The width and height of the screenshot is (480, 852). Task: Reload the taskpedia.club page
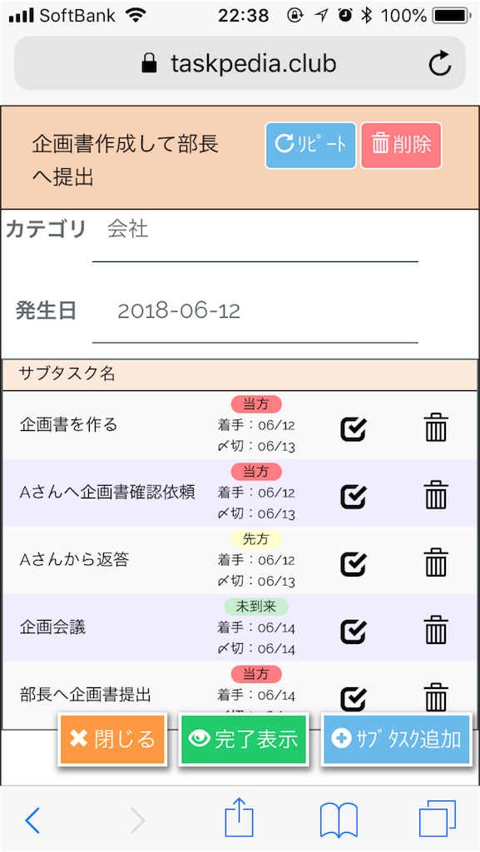pos(439,62)
